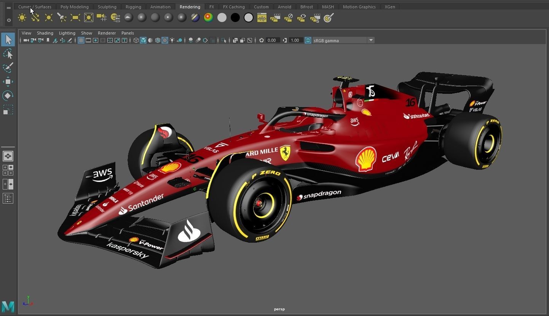Image resolution: width=549 pixels, height=316 pixels.
Task: Assign phong material sphere icon
Action: coord(169,18)
